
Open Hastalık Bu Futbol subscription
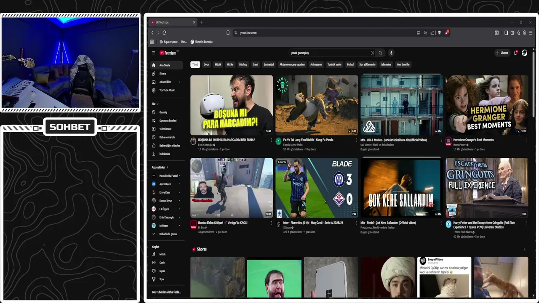click(166, 175)
